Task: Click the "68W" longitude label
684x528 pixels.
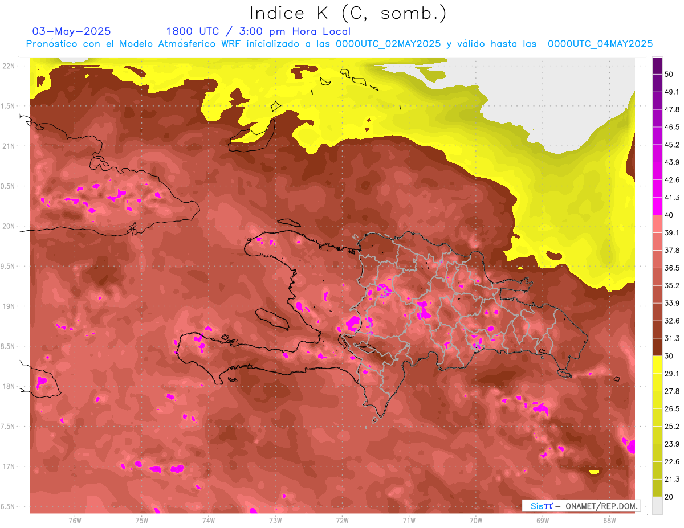Action: [609, 520]
